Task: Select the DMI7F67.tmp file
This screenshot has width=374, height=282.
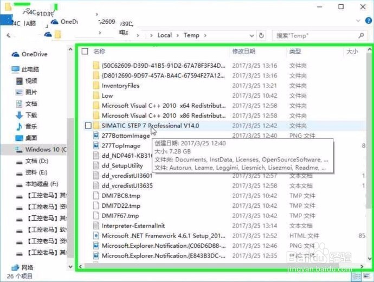Action: coord(120,216)
